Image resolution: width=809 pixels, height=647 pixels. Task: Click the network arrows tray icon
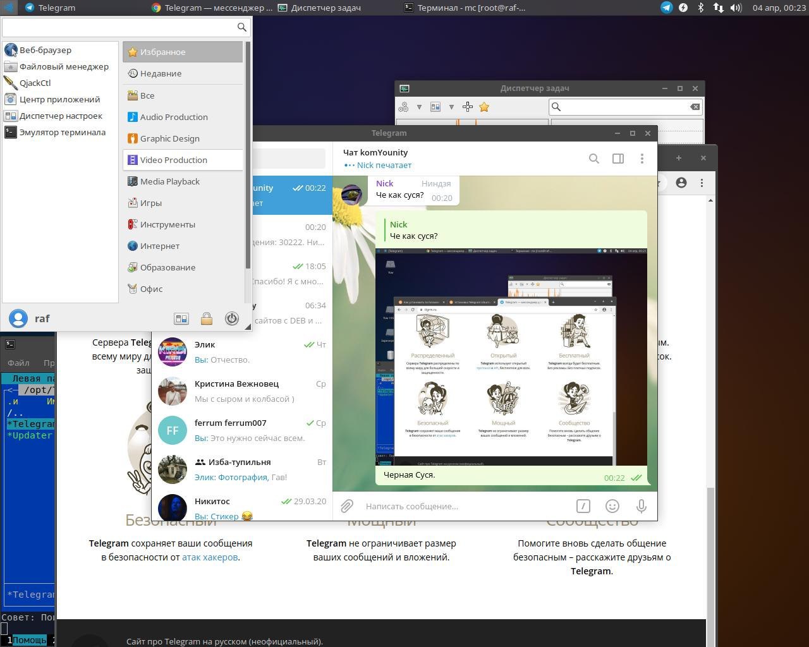point(718,8)
